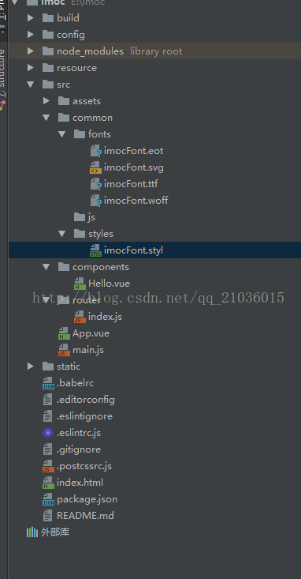This screenshot has height=579, width=301.
Task: Select the common folder label
Action: [92, 118]
